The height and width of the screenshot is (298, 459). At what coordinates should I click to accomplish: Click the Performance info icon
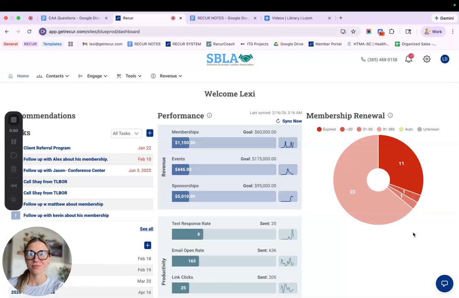(x=209, y=115)
